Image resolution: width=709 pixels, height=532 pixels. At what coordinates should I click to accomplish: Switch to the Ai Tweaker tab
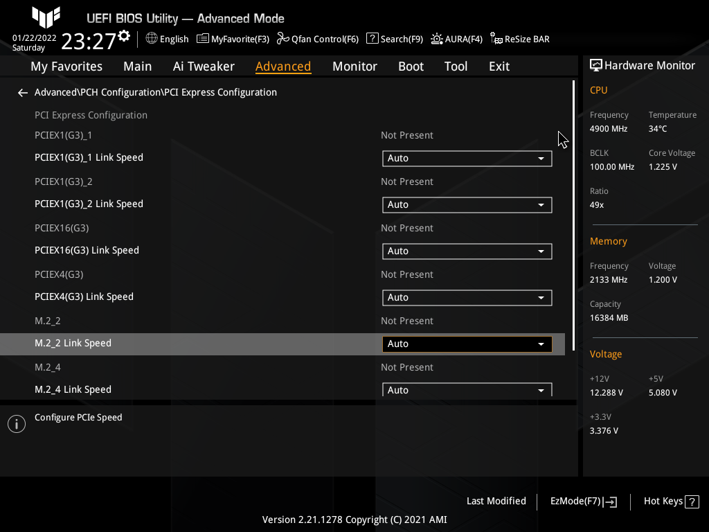point(204,66)
